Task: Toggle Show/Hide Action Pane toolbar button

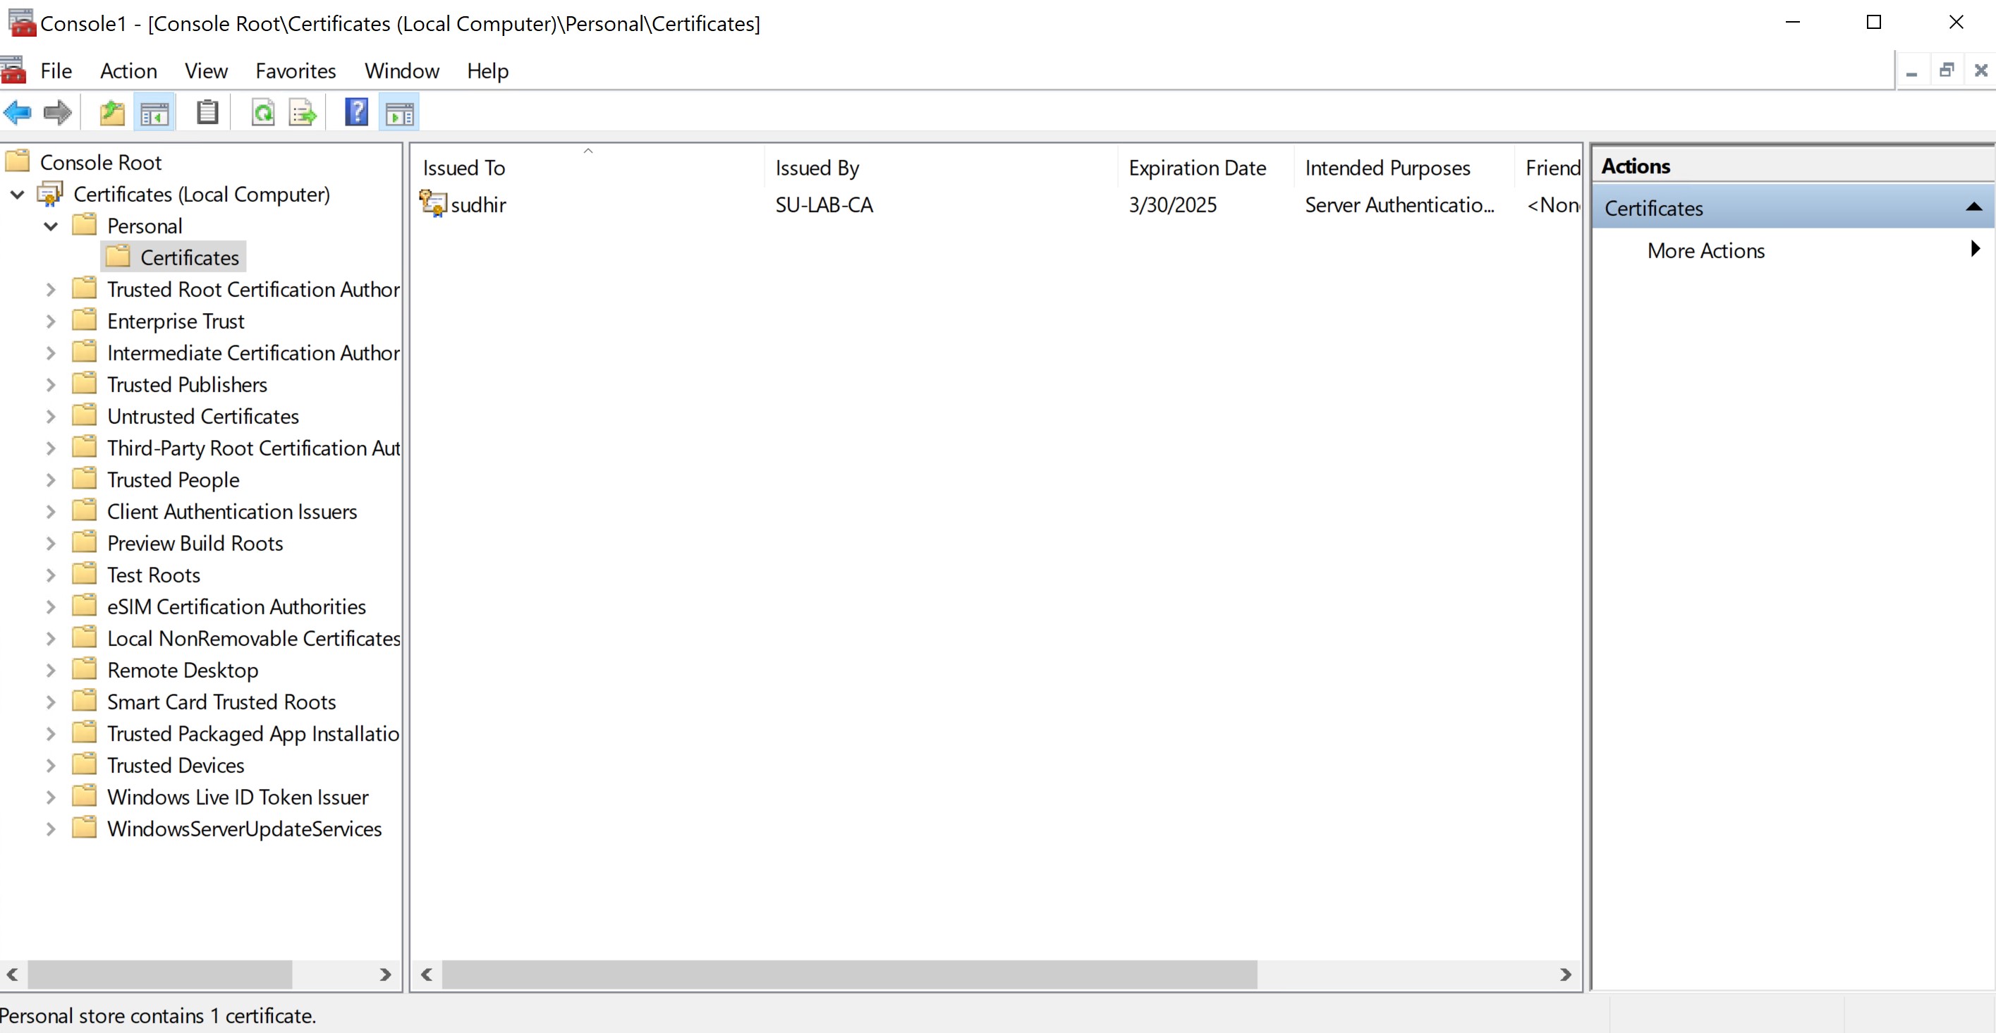Action: 399,113
